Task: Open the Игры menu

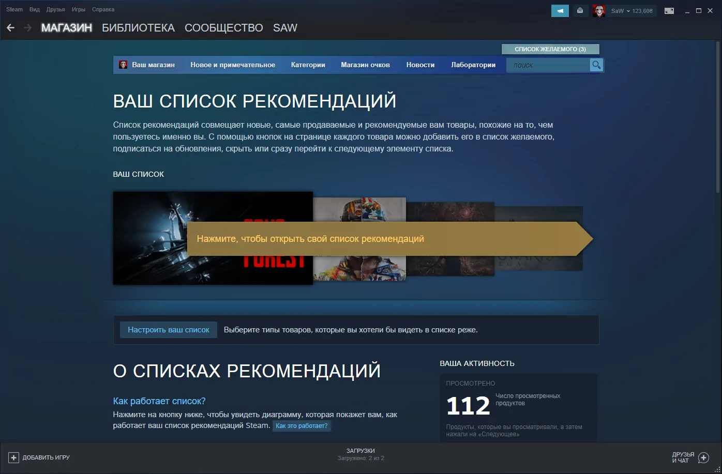Action: [79, 9]
